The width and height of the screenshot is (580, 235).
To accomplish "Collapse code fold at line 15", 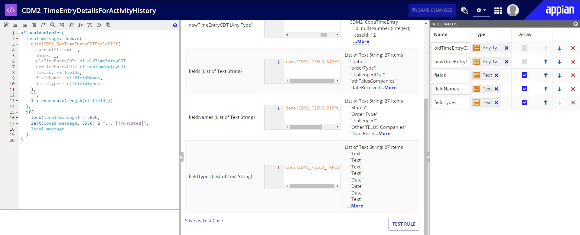I will 17,112.
